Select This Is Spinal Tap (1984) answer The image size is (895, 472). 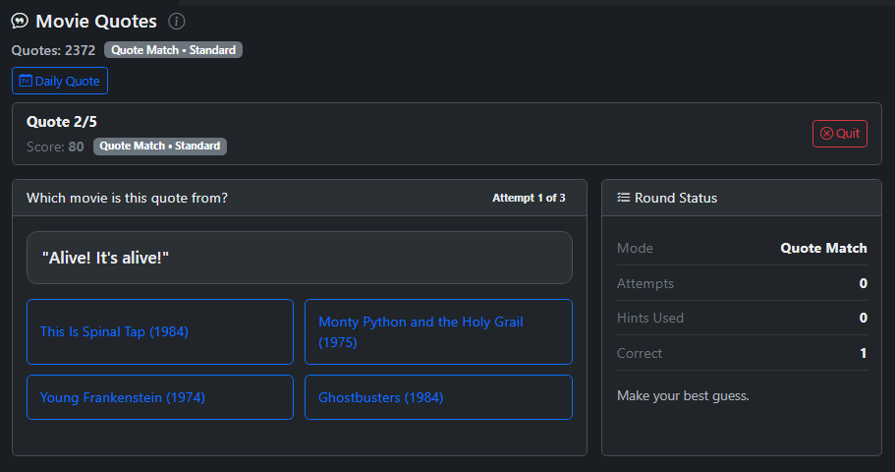pos(159,332)
